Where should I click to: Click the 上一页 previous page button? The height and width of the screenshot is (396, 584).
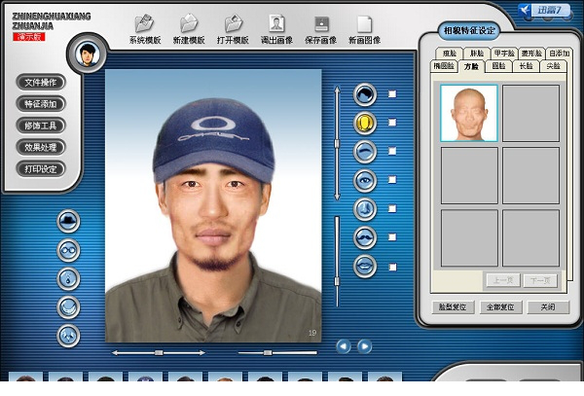503,280
